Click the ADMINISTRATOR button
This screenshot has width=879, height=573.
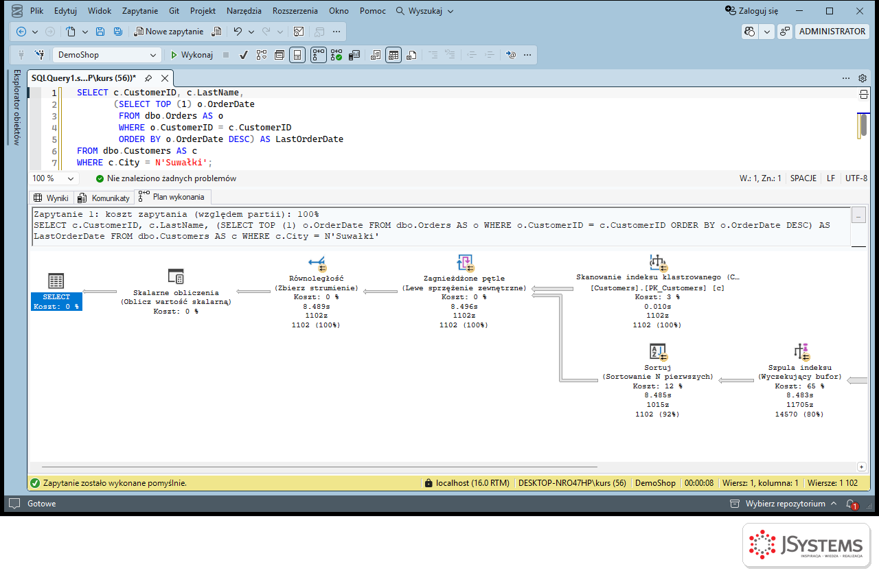click(x=832, y=32)
